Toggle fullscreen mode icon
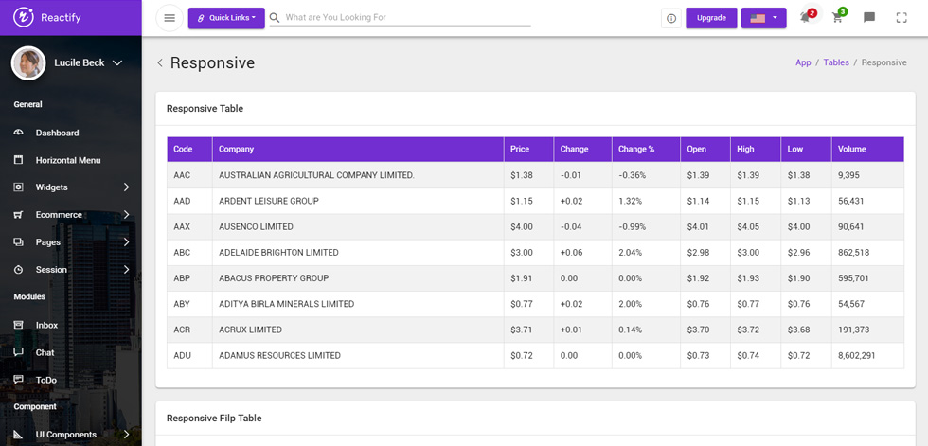This screenshot has width=928, height=446. (901, 18)
